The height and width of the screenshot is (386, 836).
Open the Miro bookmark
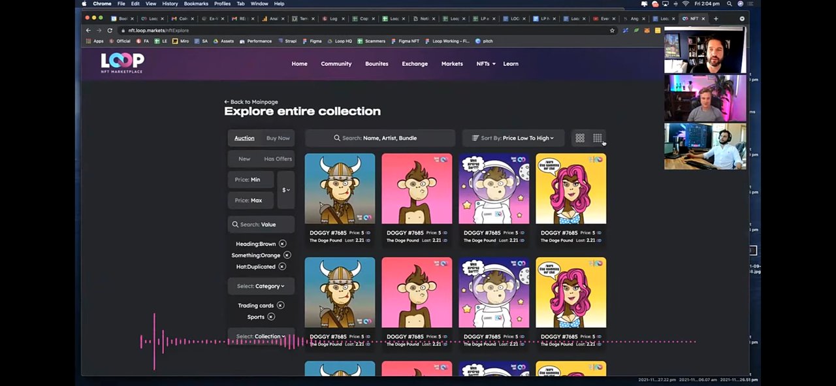[180, 41]
